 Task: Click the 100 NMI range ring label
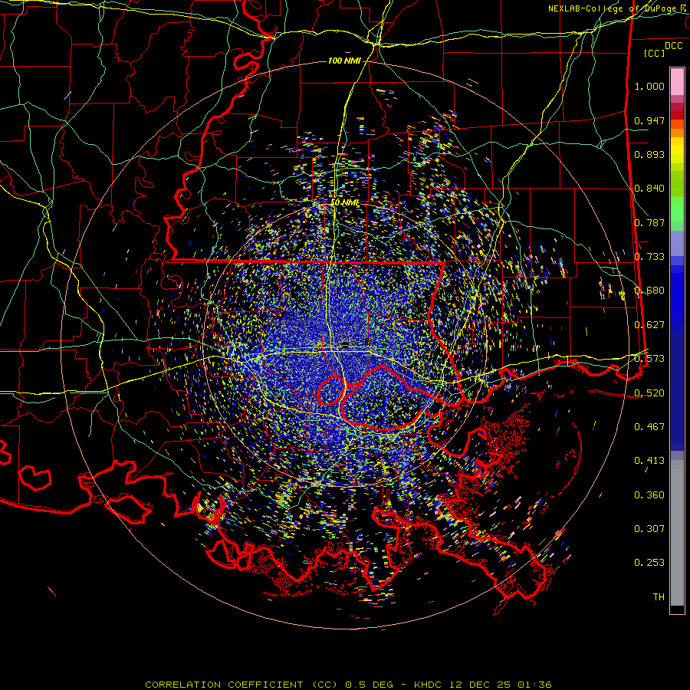point(344,61)
